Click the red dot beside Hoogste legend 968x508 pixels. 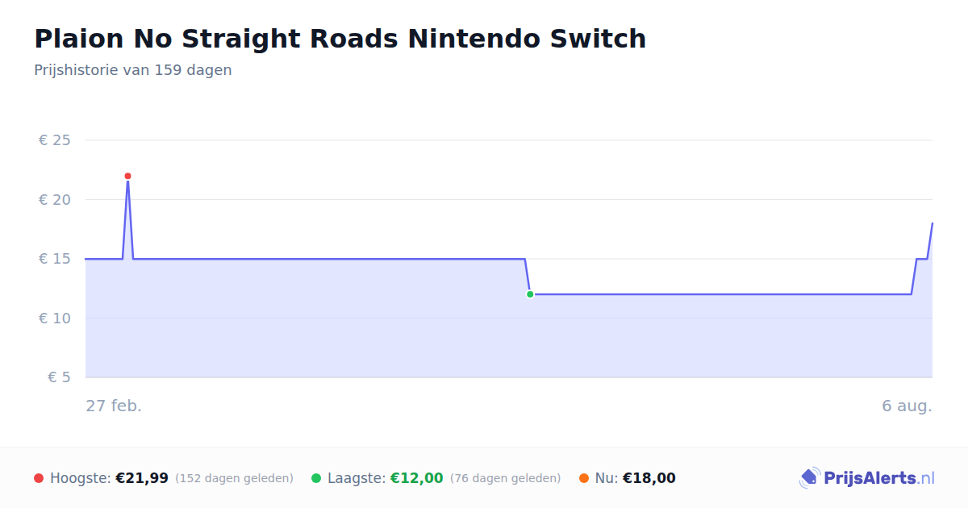click(39, 478)
